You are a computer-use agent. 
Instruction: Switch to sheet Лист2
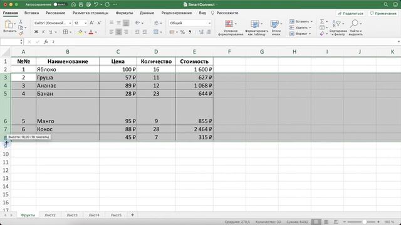(50, 215)
